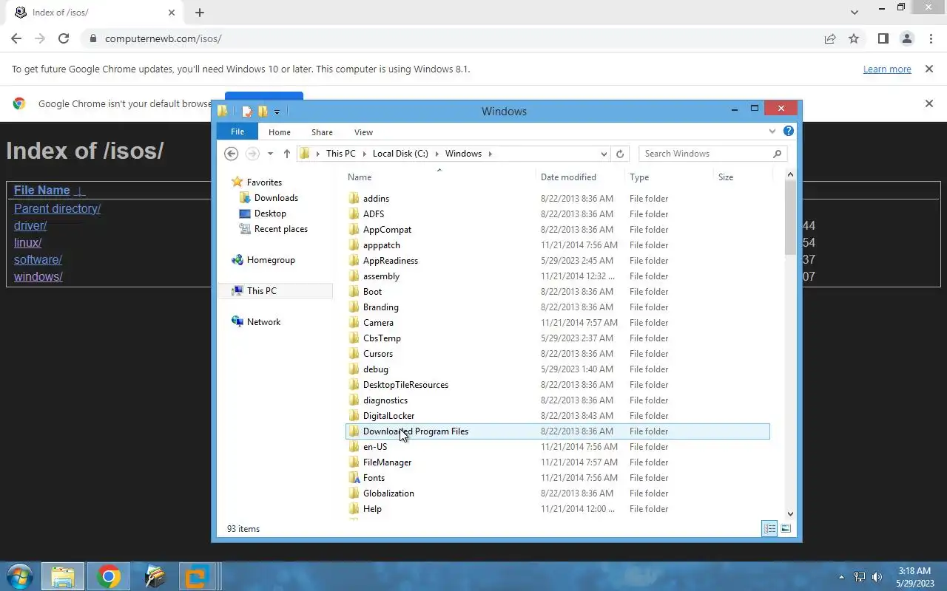
Task: Select the AppReadiness folder row
Action: coord(558,261)
